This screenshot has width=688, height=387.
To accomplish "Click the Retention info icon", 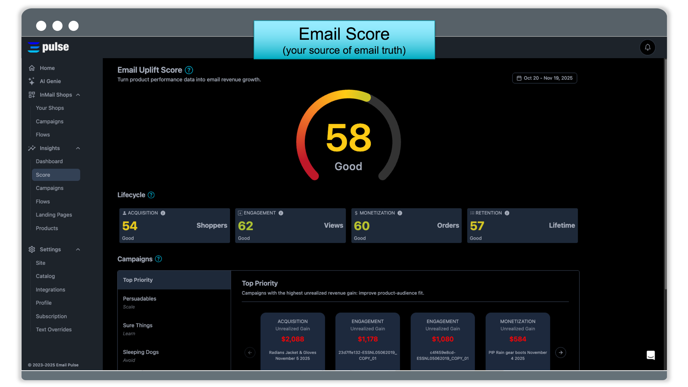I will [x=507, y=213].
